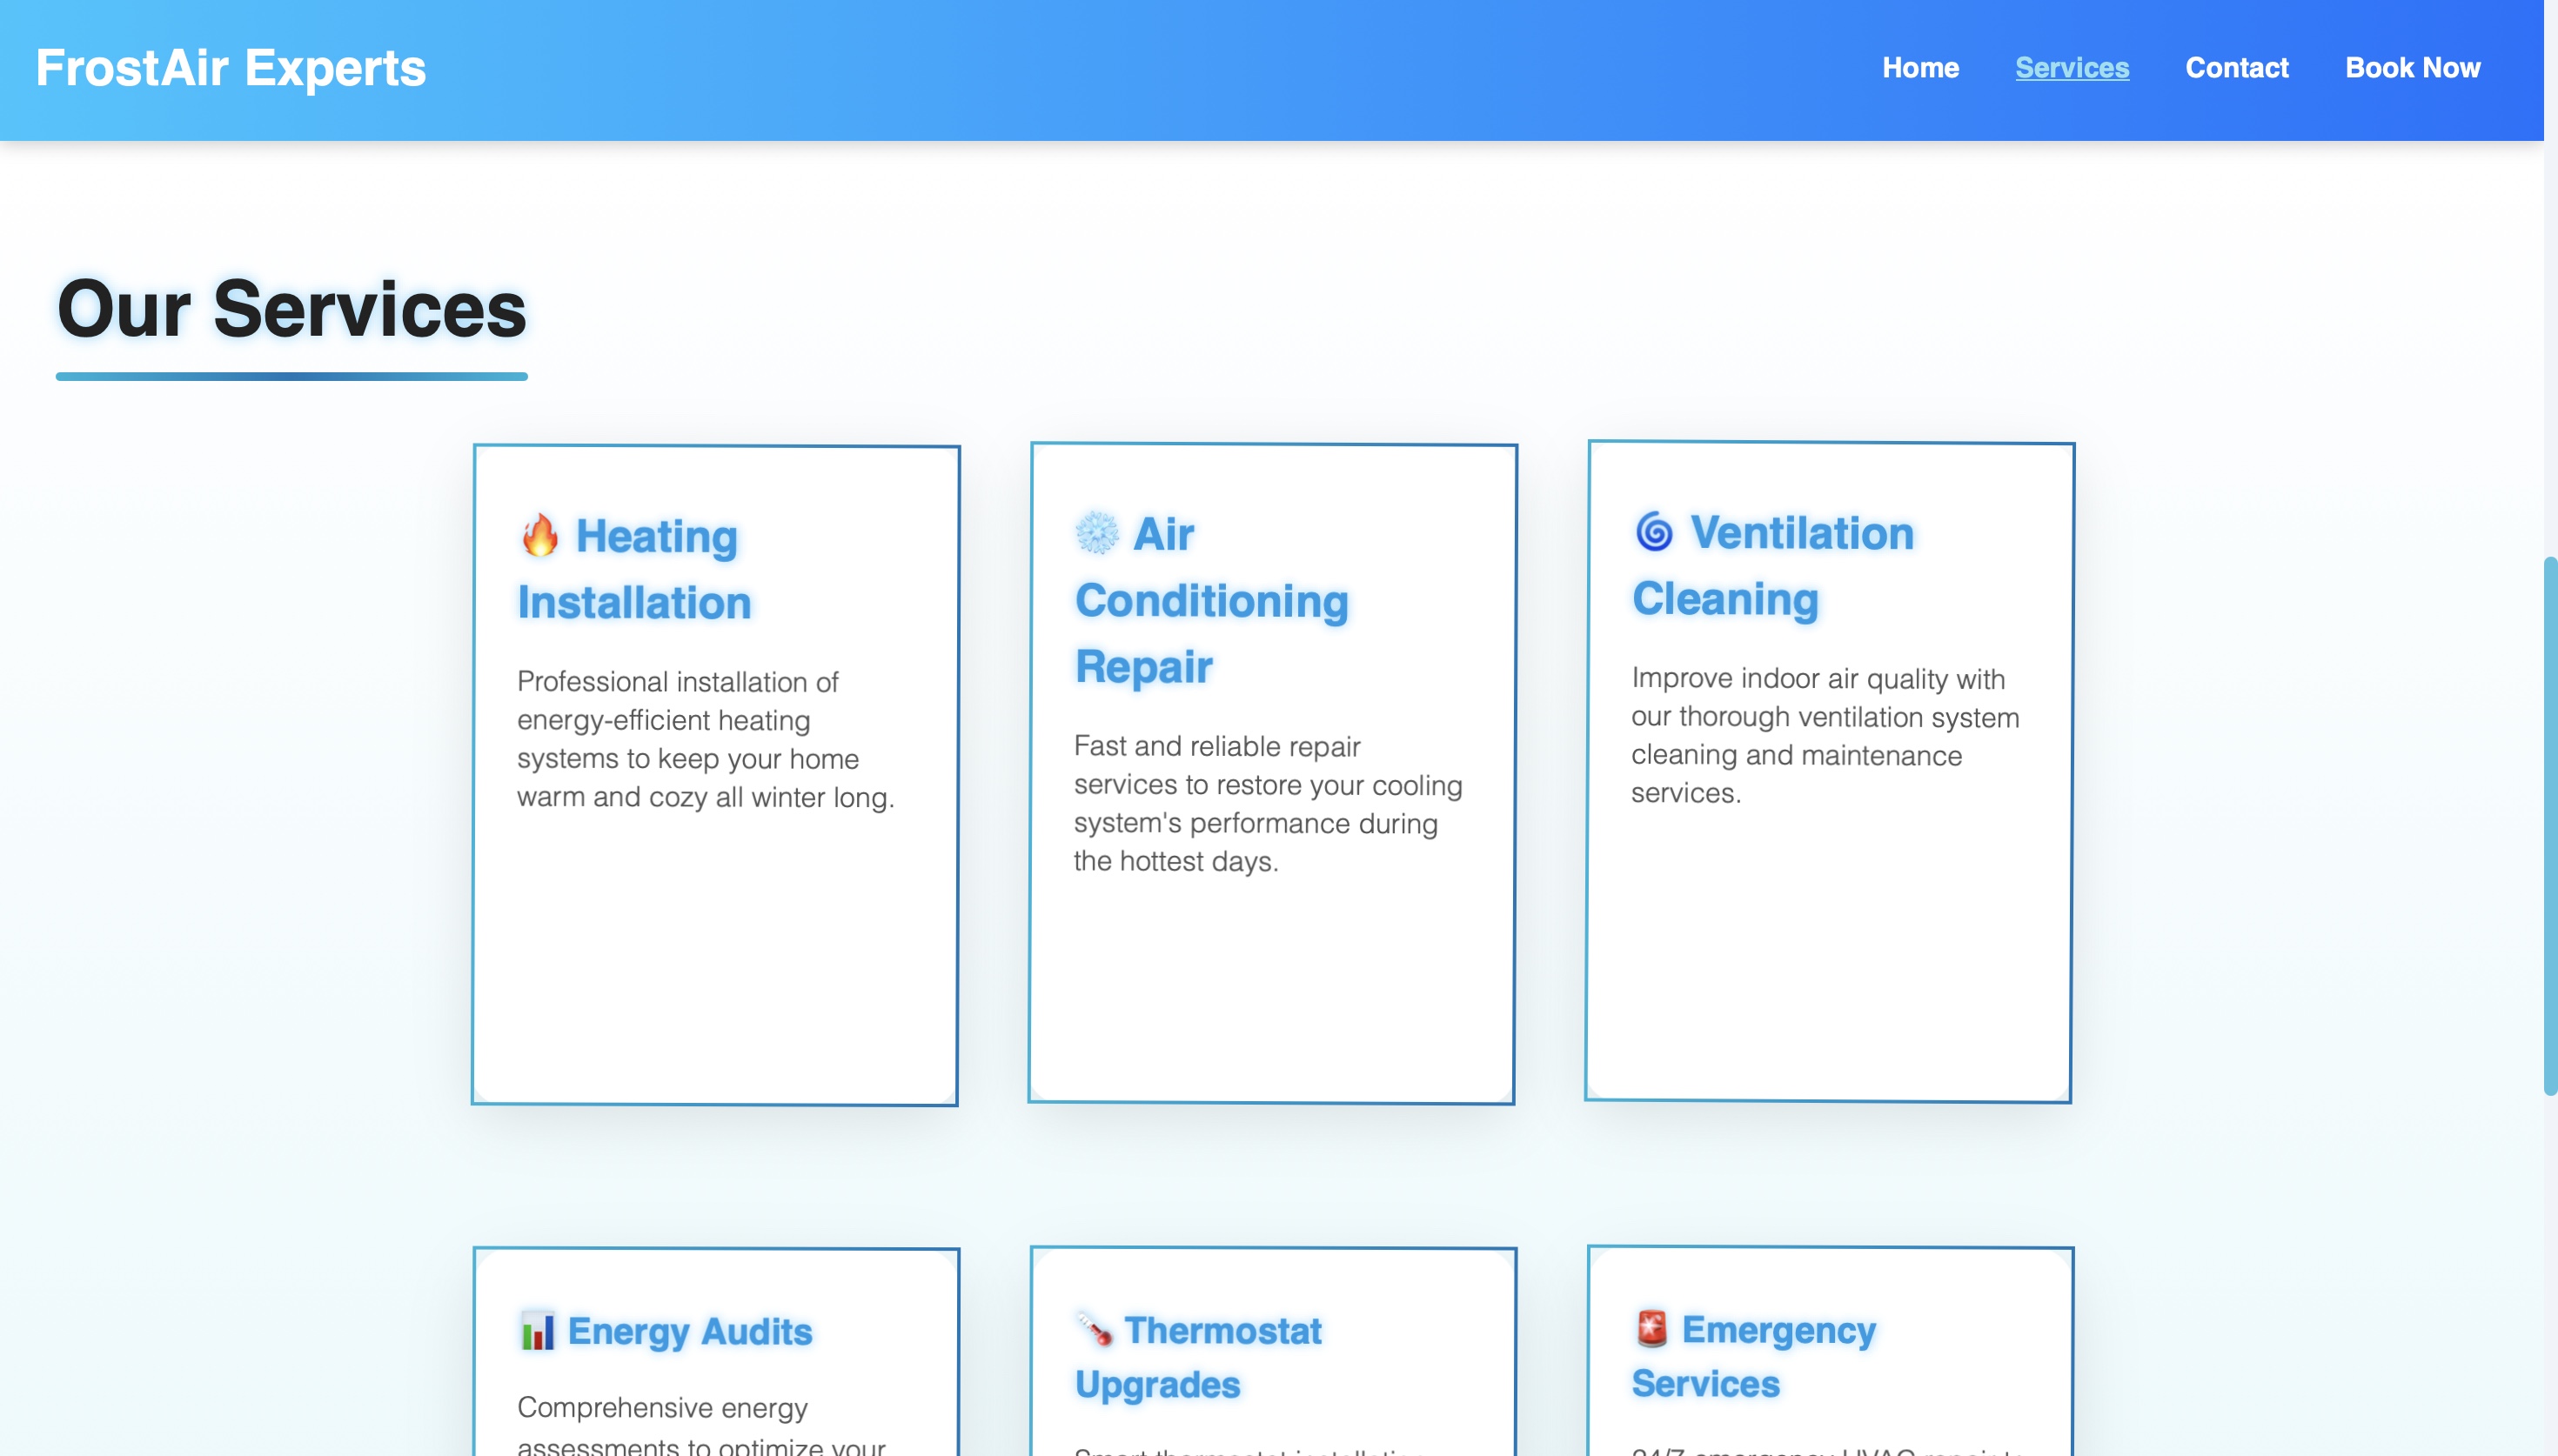Image resolution: width=2558 pixels, height=1456 pixels.
Task: Click the FrostAir Experts logo text
Action: click(x=231, y=68)
